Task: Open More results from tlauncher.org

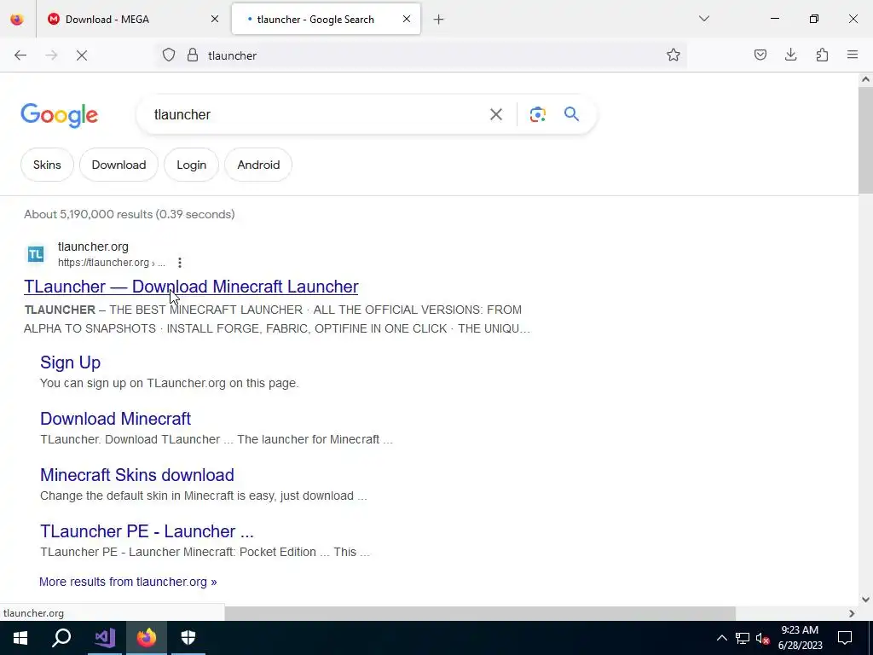Action: click(128, 582)
